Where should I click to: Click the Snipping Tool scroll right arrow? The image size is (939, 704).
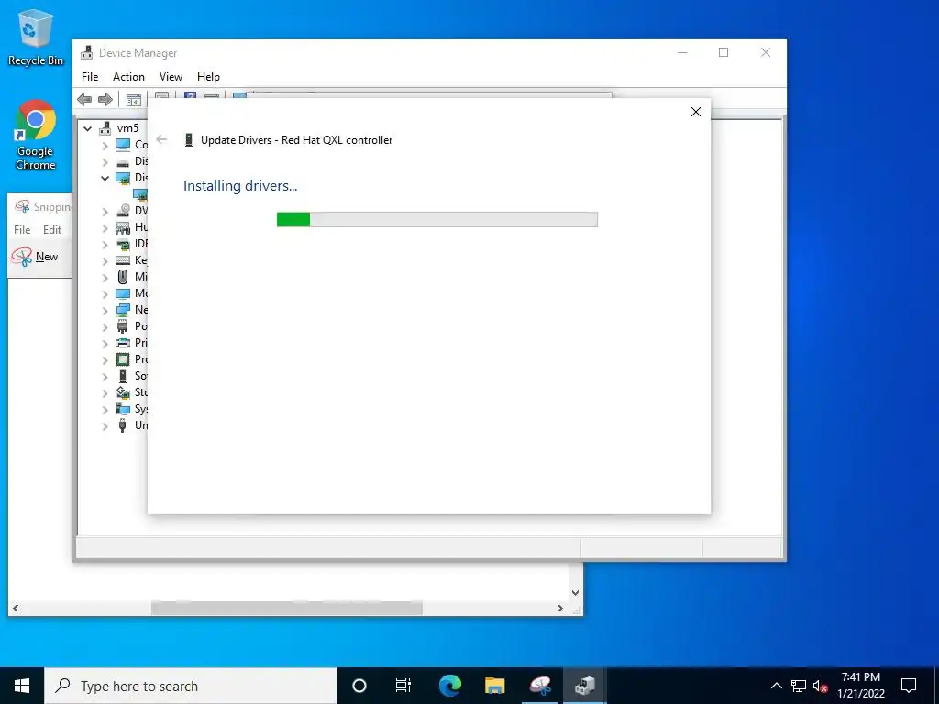[560, 609]
